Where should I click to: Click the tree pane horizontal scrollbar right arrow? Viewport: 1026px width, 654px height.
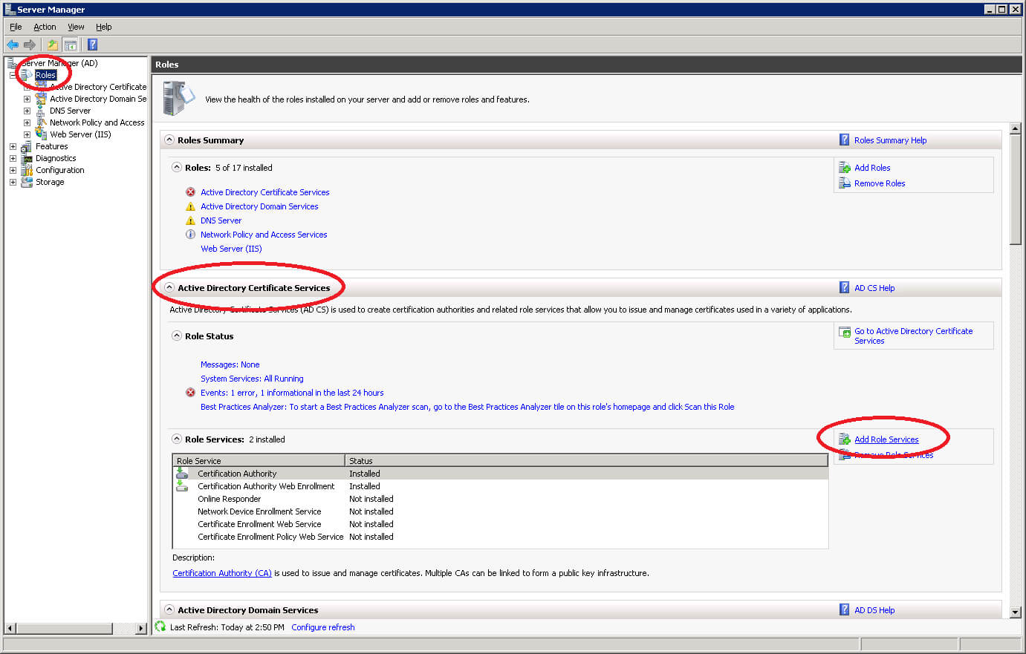coord(141,628)
